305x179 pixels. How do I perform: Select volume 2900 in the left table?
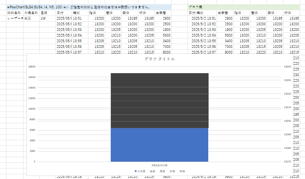tap(163, 18)
